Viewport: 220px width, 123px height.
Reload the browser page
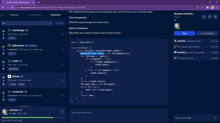coord(12,8)
